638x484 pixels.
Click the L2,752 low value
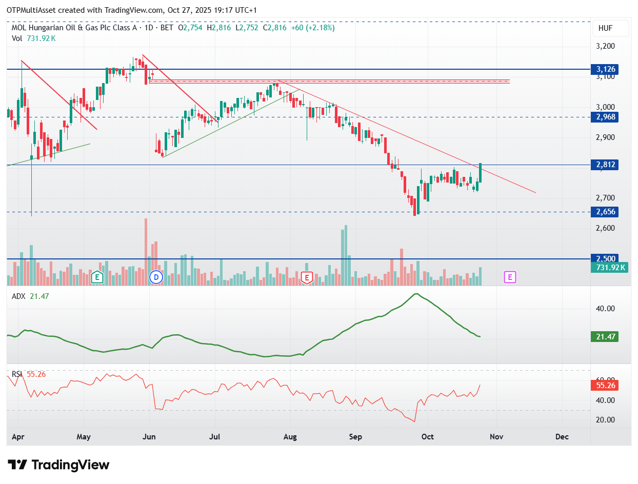(247, 28)
